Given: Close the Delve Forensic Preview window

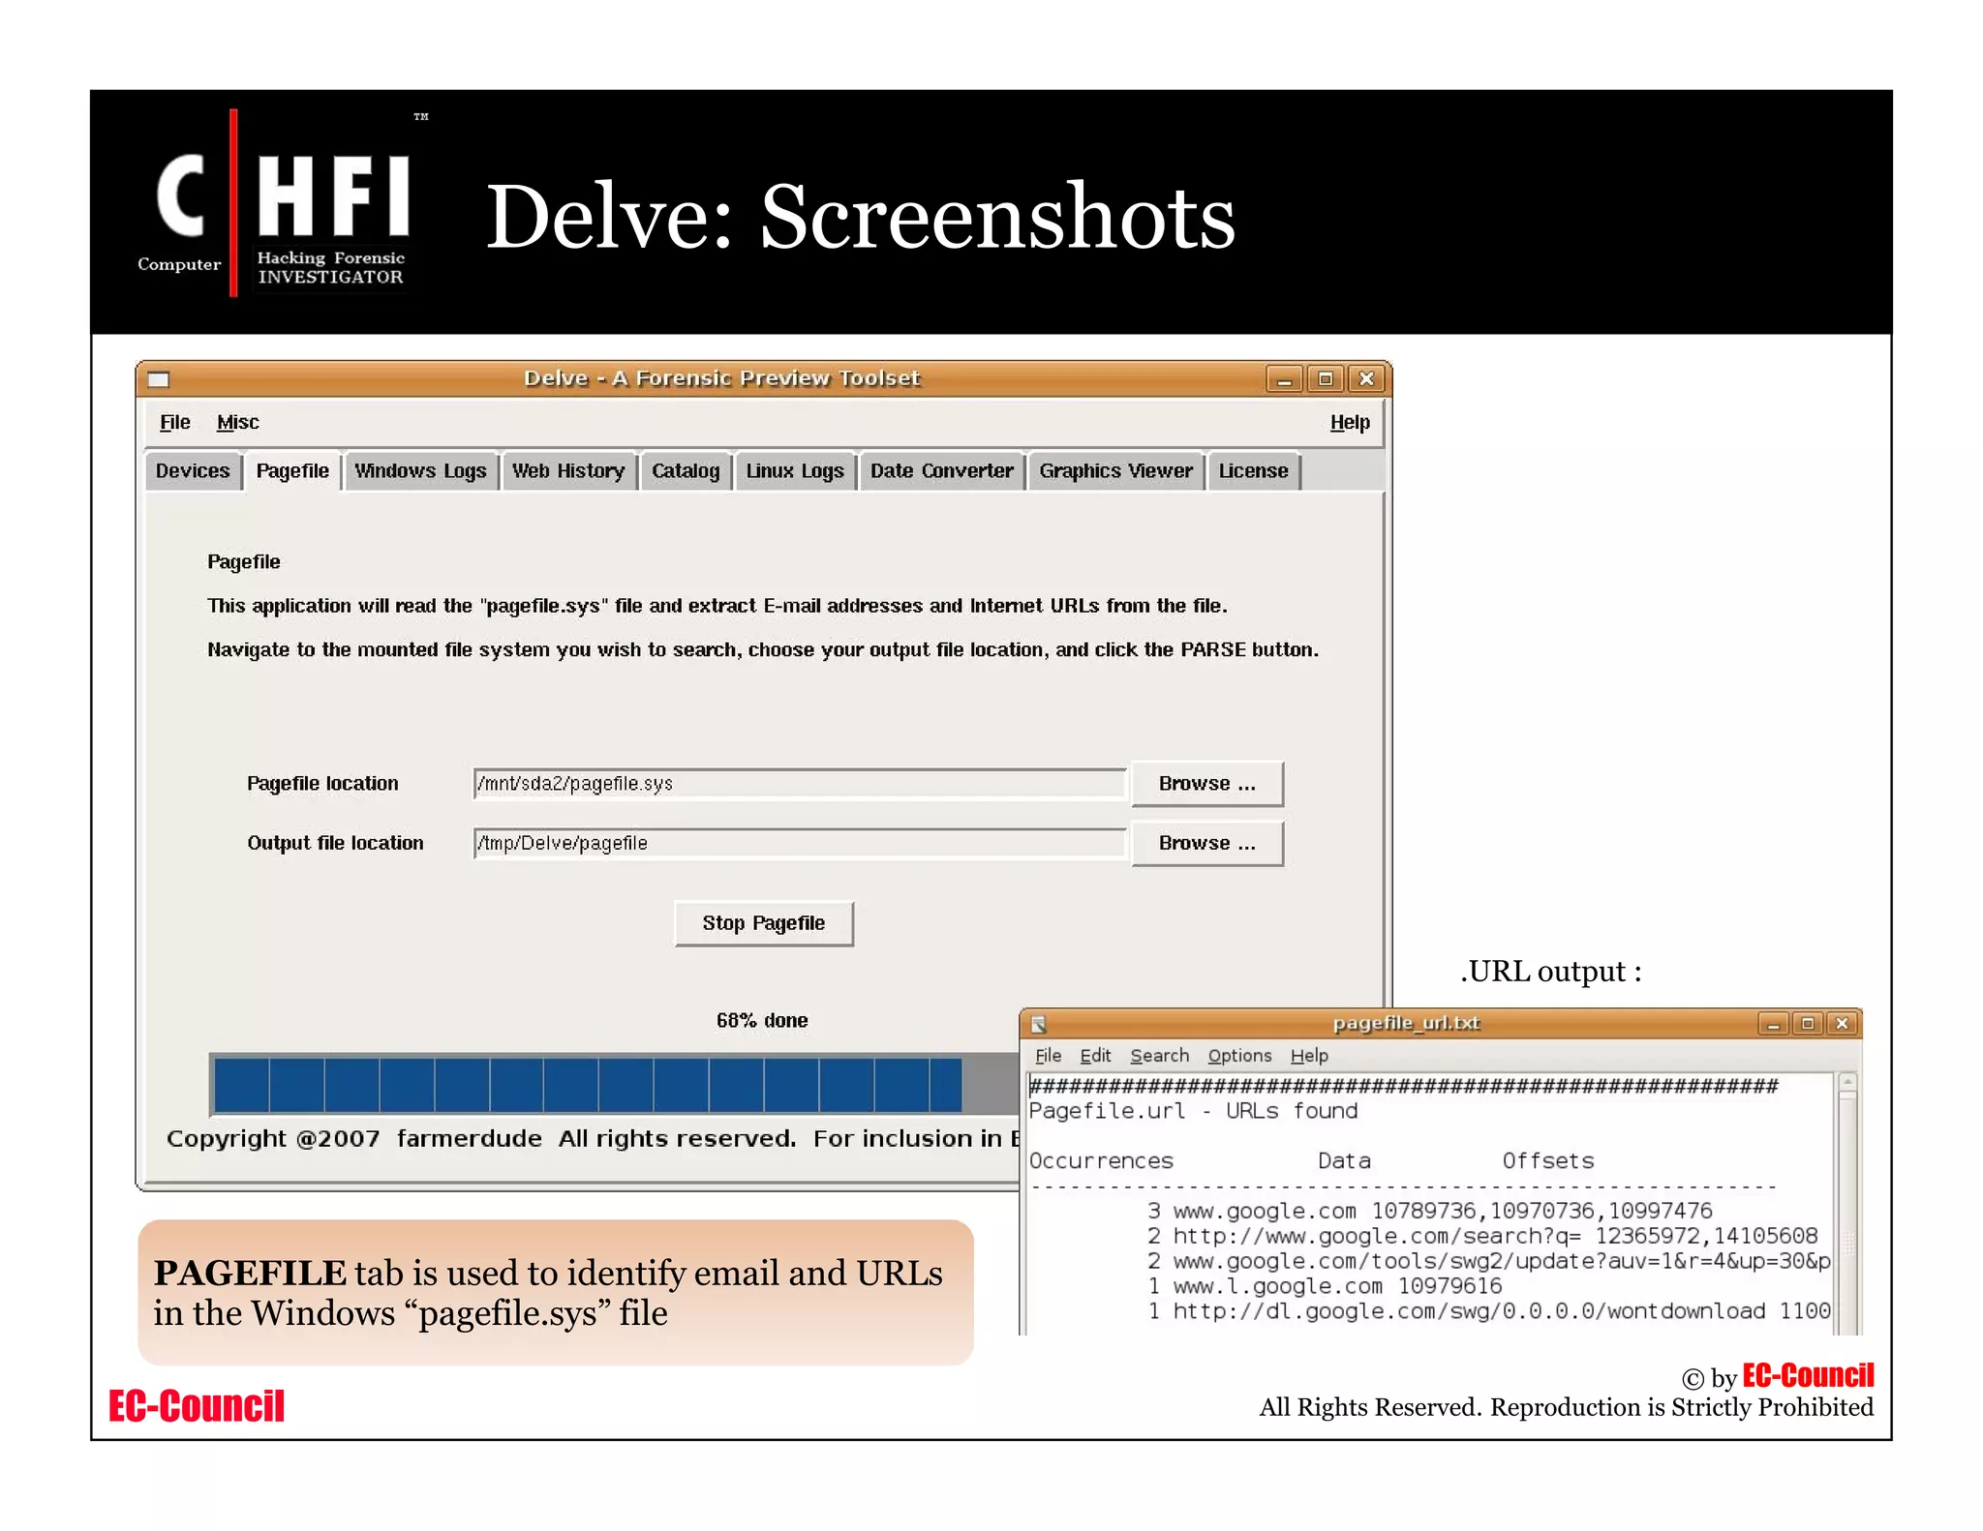Looking at the screenshot, I should pyautogui.click(x=1366, y=379).
